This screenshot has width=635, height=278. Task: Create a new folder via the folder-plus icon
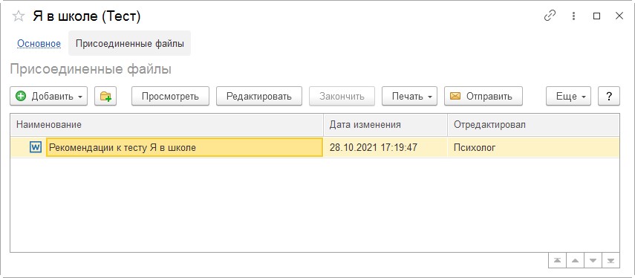105,96
